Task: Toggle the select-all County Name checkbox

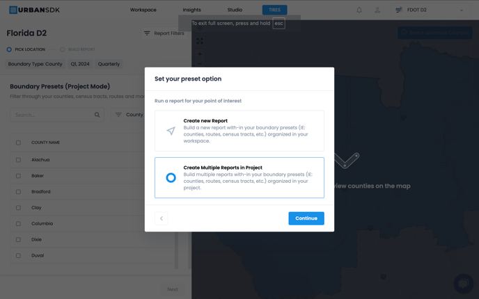Action: [x=19, y=143]
